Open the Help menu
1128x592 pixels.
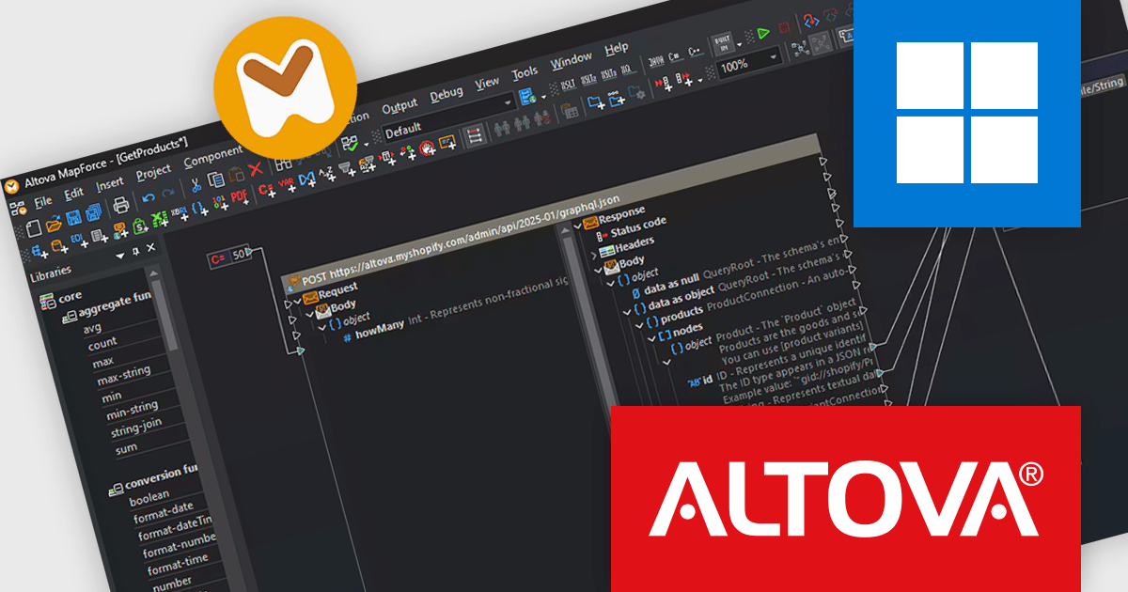617,49
